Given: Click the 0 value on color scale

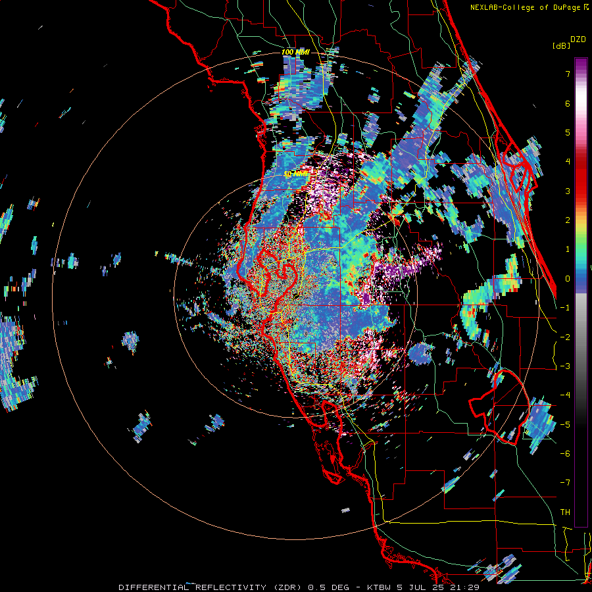Looking at the screenshot, I should (568, 279).
